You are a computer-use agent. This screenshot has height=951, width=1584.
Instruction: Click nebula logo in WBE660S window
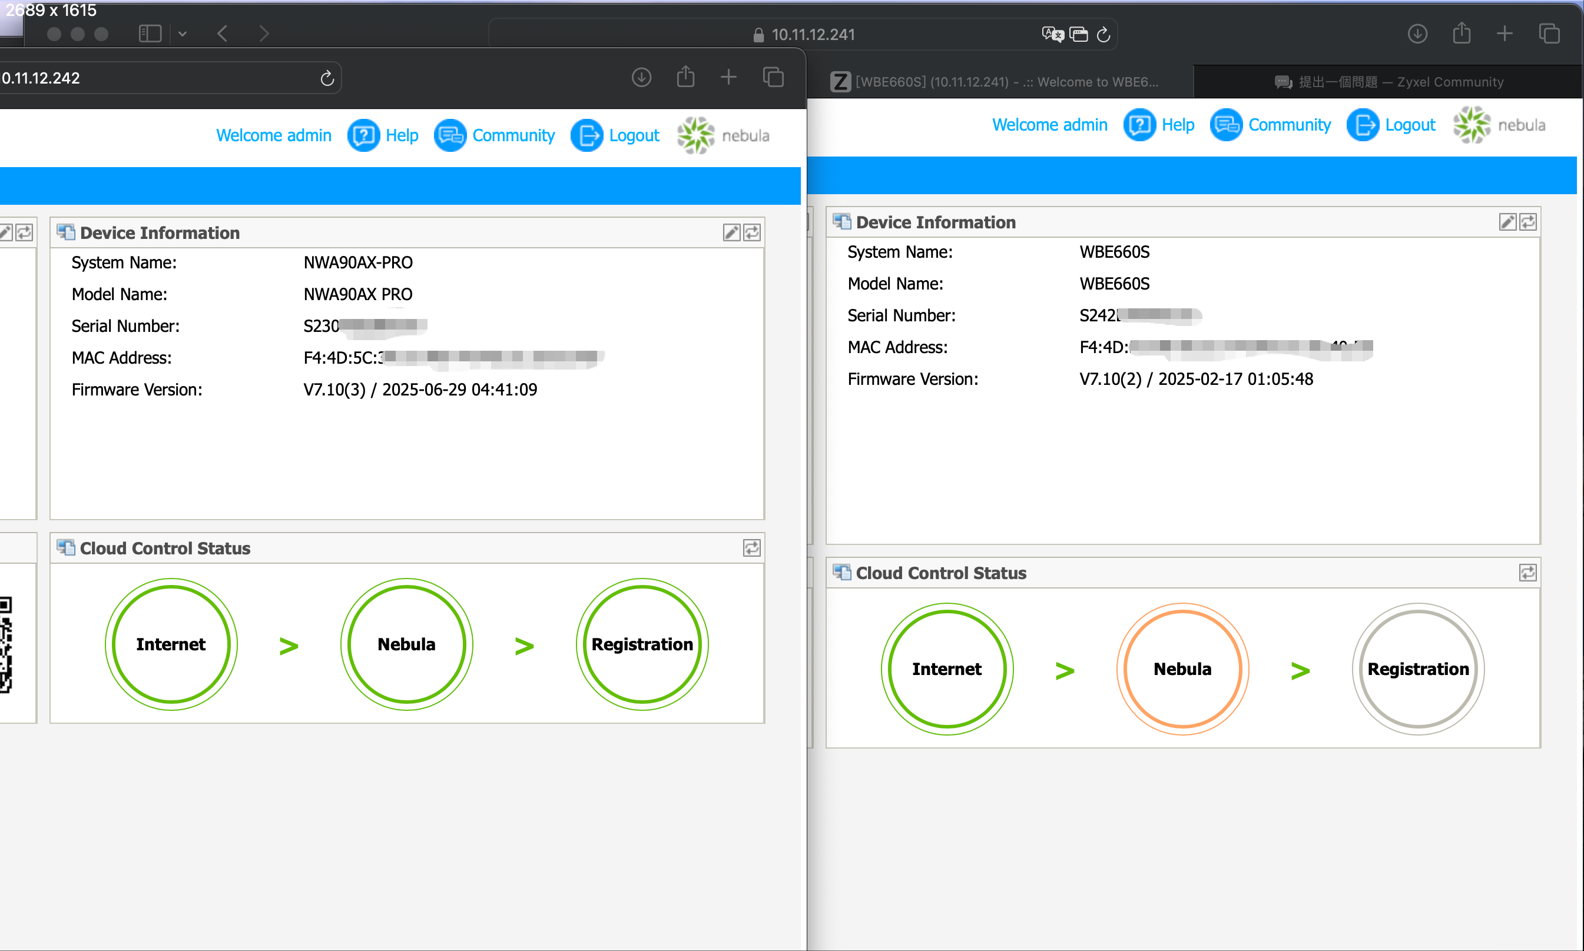pos(1499,125)
